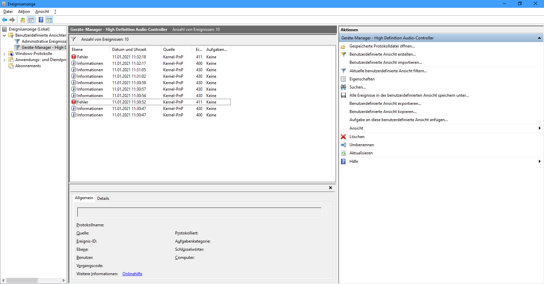Click the binoculars Suchen icon

[x=343, y=87]
